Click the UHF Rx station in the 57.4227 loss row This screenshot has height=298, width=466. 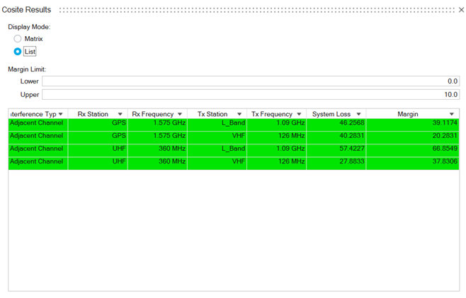[x=119, y=148]
